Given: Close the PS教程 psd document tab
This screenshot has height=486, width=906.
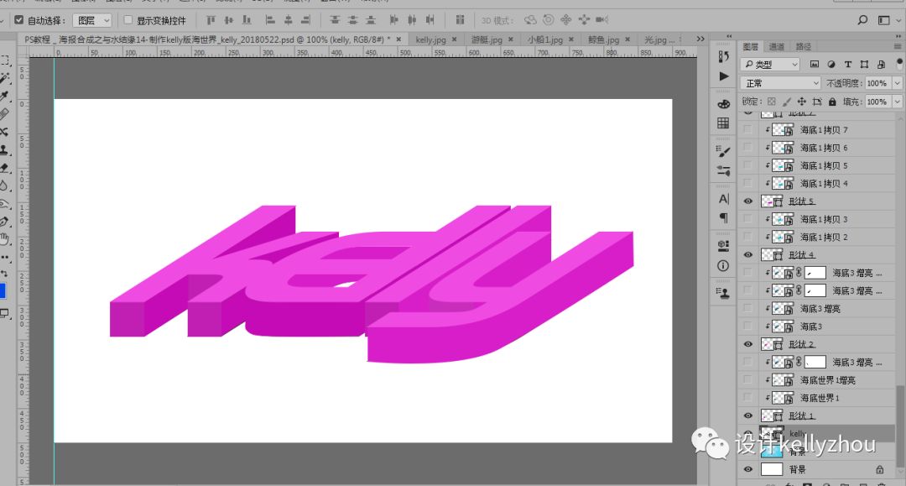Looking at the screenshot, I should click(x=398, y=40).
